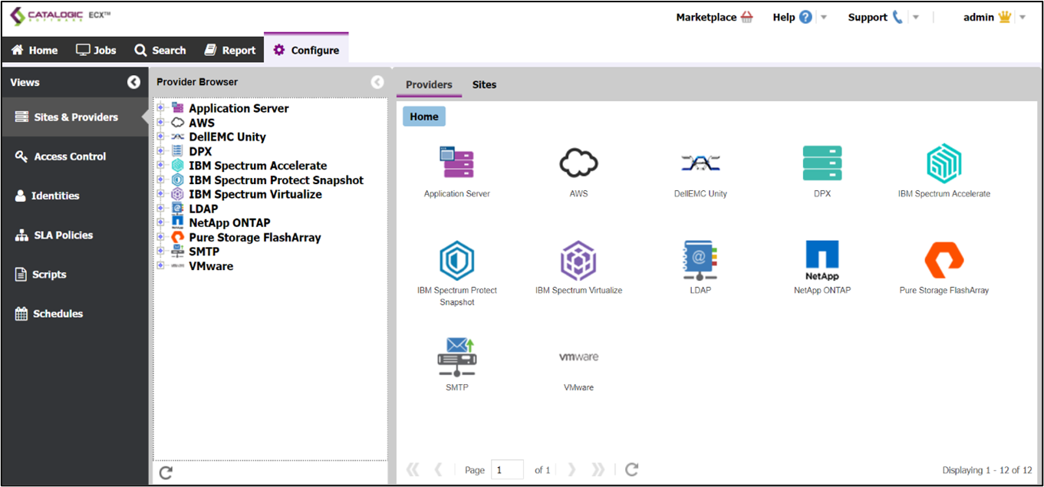Switch to the Report tab
Image resolution: width=1044 pixels, height=487 pixels.
tap(229, 50)
